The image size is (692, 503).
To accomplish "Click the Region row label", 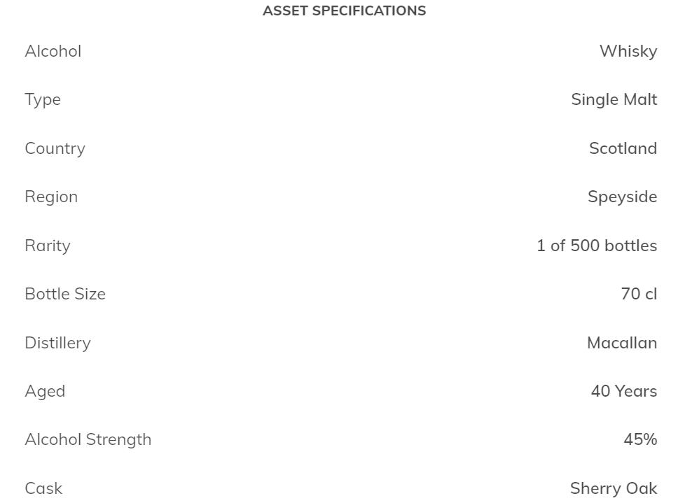I will coord(51,197).
